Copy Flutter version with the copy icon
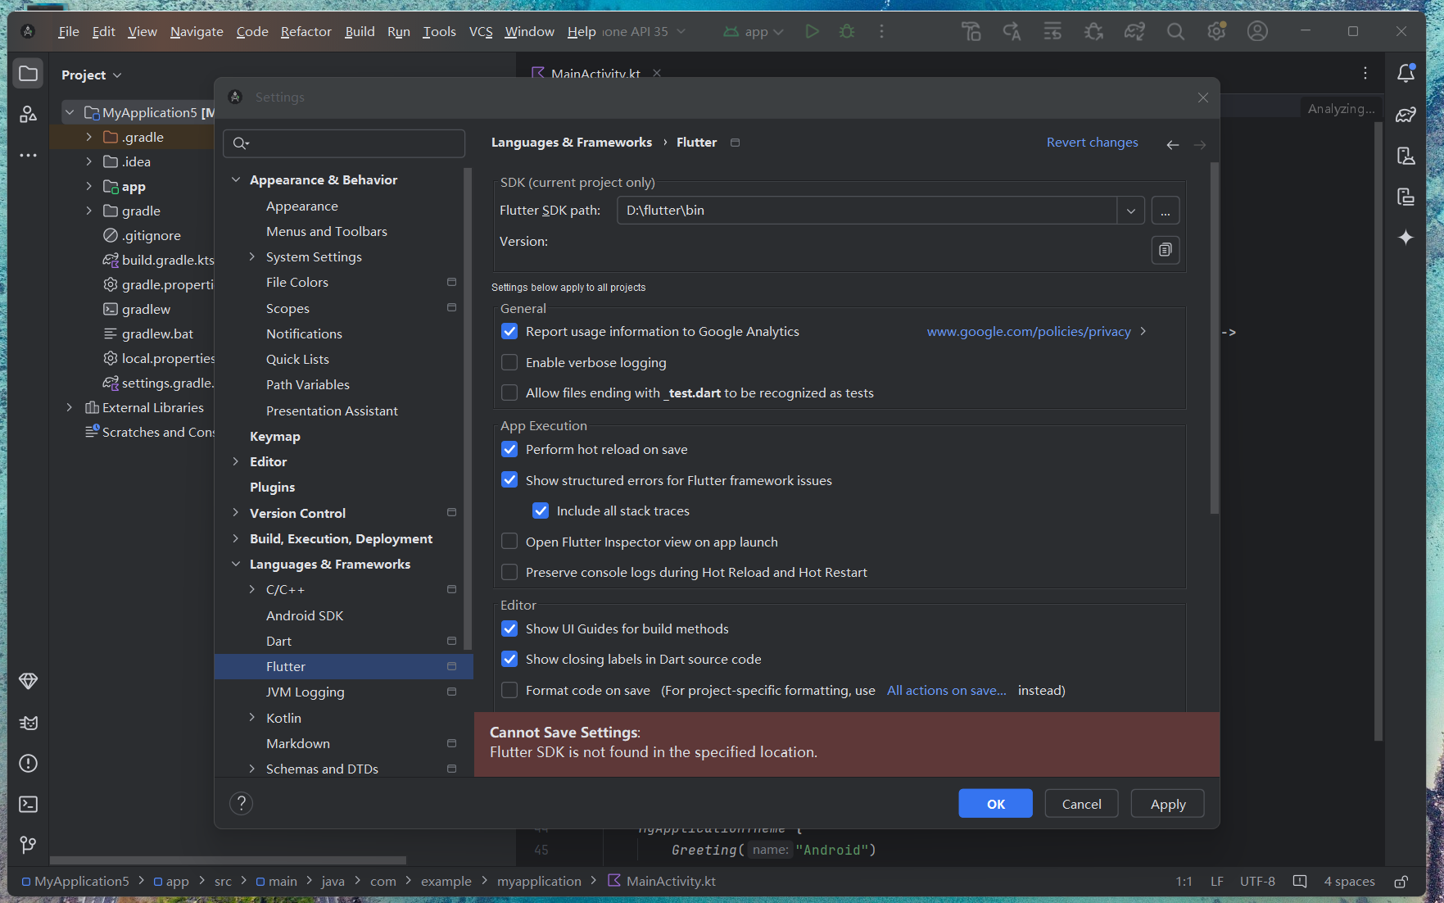This screenshot has height=903, width=1444. tap(1166, 250)
